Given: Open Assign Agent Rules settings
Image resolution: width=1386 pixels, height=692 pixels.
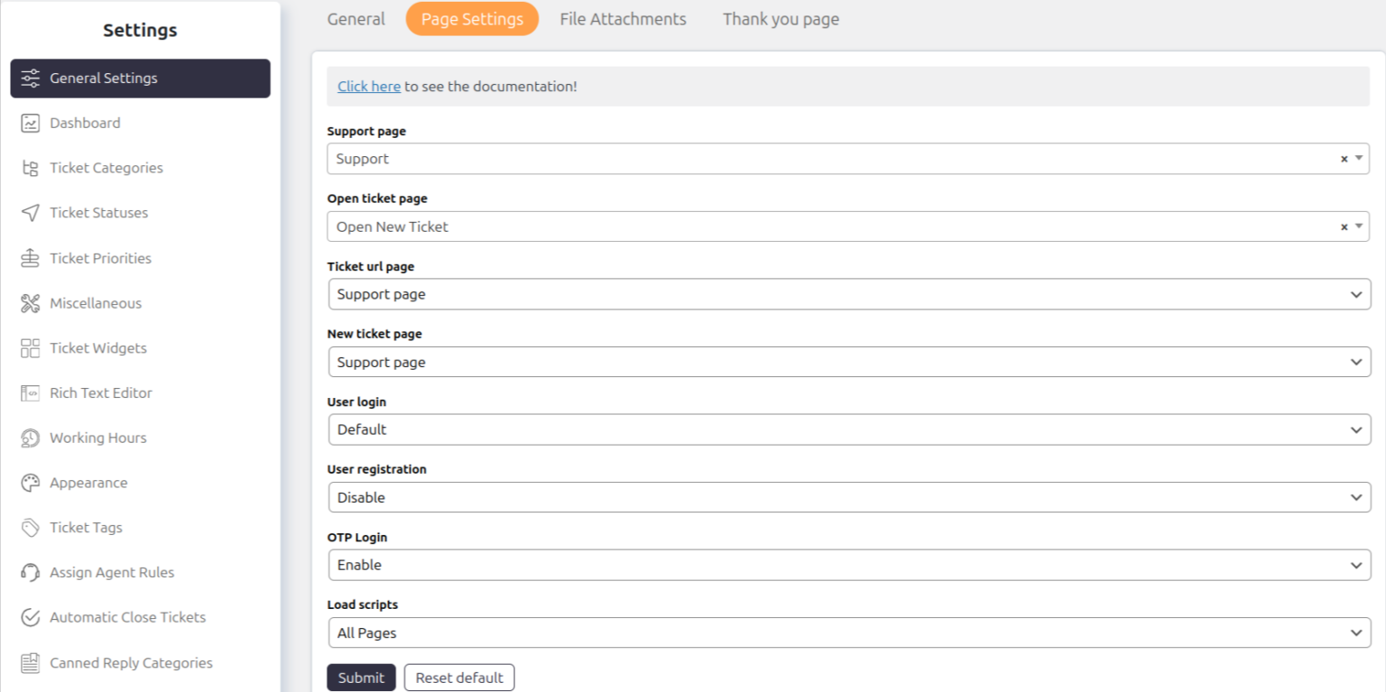Looking at the screenshot, I should pos(113,572).
